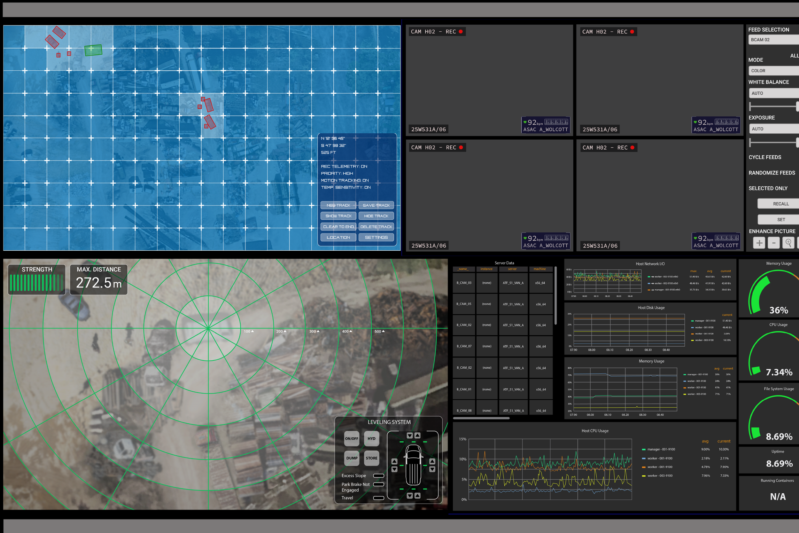
Task: Select the truck icon in Leveling System
Action: tap(414, 465)
